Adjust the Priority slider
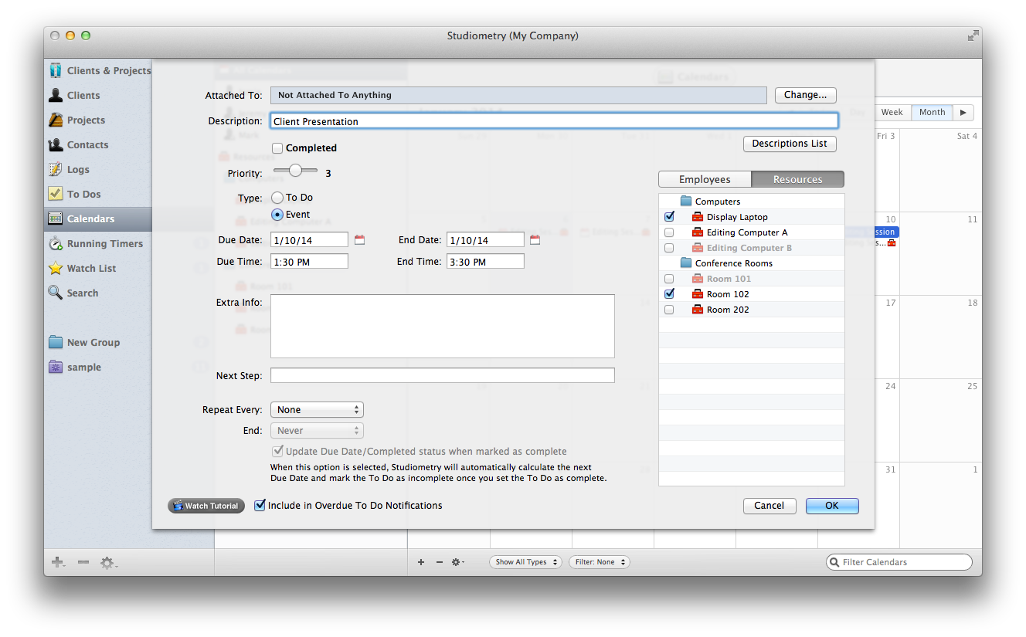 294,171
